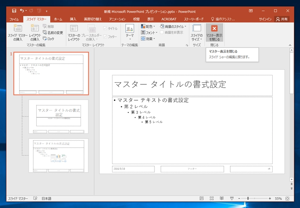The width and height of the screenshot is (300, 208).
Task: Open 背景のスタイル dropdown
Action: [x=173, y=26]
